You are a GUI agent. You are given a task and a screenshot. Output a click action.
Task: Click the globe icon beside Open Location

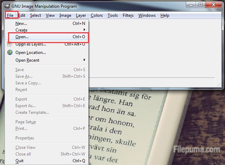(x=10, y=53)
